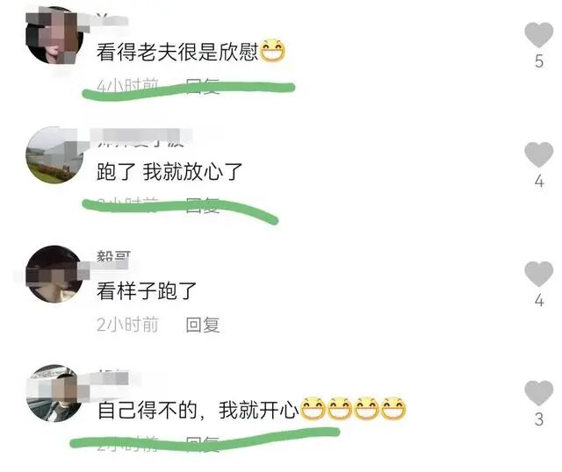The width and height of the screenshot is (562, 472).
Task: Click 回复 under '看得老夫很是欣慰'
Action: click(x=203, y=86)
